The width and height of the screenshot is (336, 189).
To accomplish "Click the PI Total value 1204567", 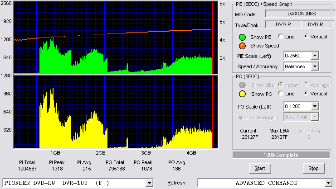I will pos(27,169).
